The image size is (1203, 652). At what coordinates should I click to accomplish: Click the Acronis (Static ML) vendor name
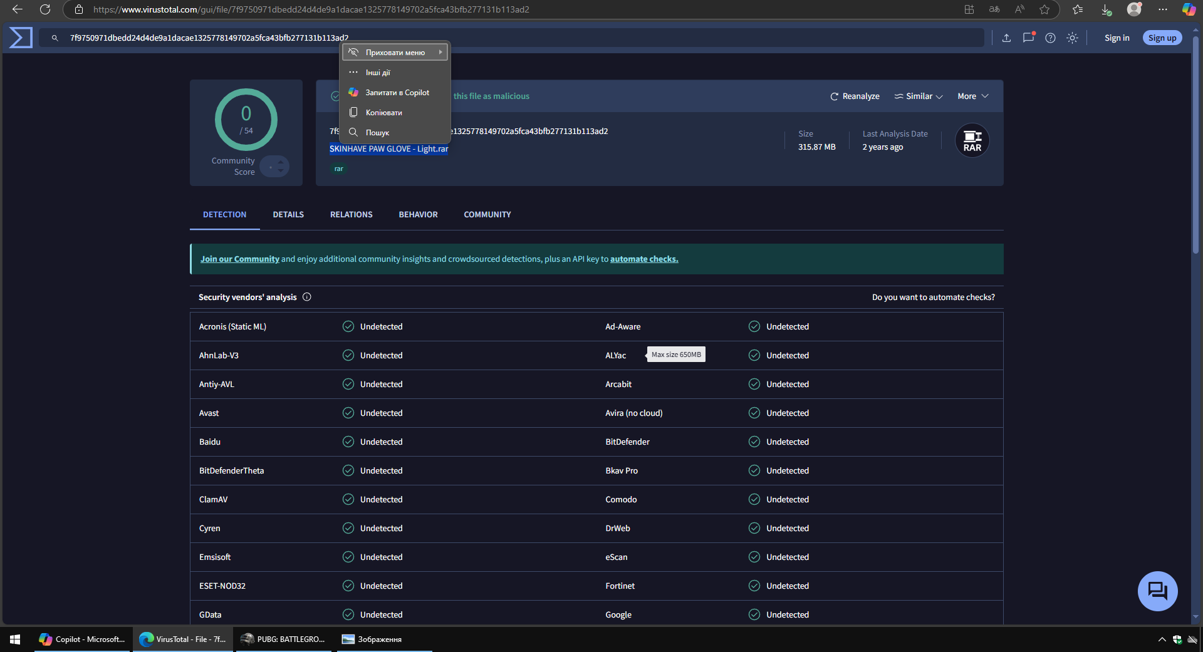pos(232,327)
